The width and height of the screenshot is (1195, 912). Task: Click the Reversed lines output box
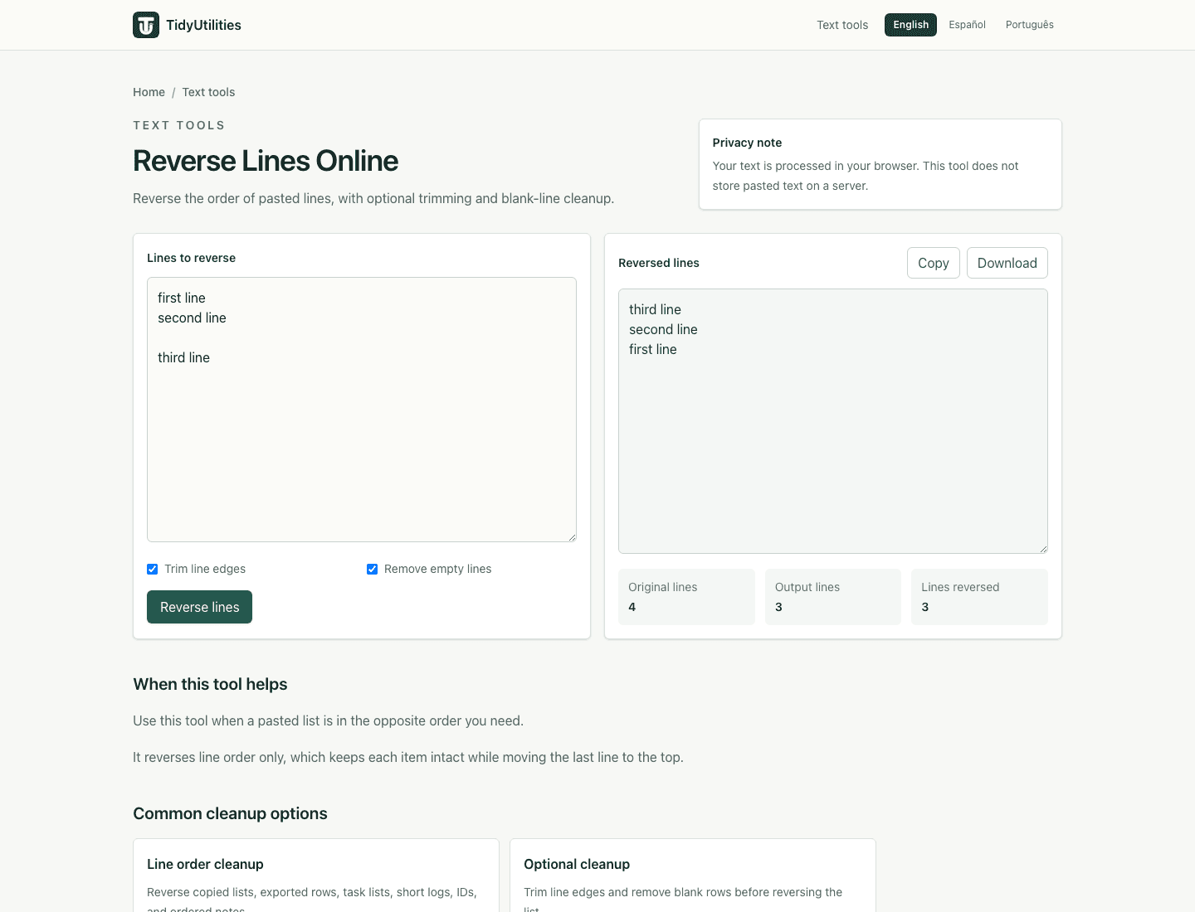tap(833, 421)
